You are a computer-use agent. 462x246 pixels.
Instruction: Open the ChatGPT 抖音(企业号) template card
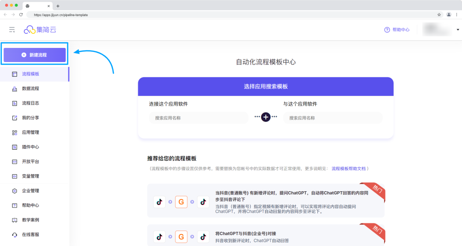[x=265, y=237]
